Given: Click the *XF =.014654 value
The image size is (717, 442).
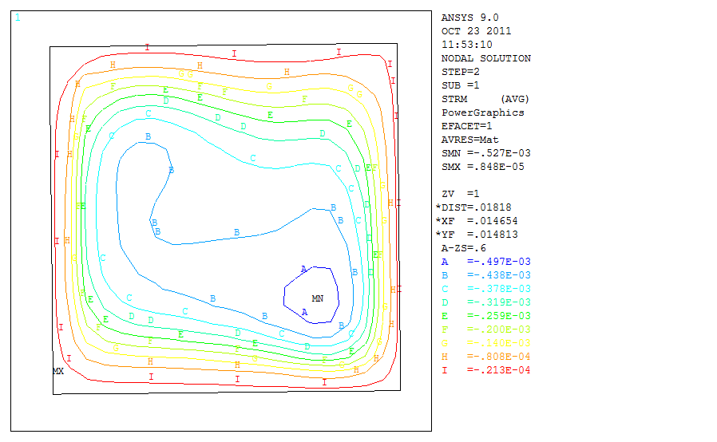Looking at the screenshot, I should 477,221.
